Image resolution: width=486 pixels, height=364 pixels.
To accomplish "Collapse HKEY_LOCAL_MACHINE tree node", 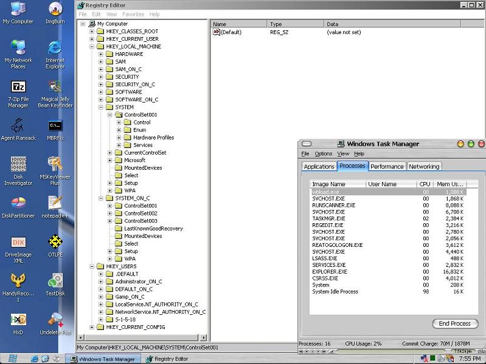I will (x=92, y=46).
